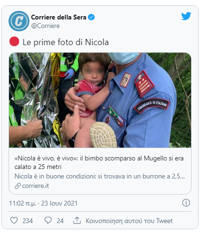This screenshot has width=202, height=234.
Task: Open the tweet info circle icon
Action: [186, 203]
